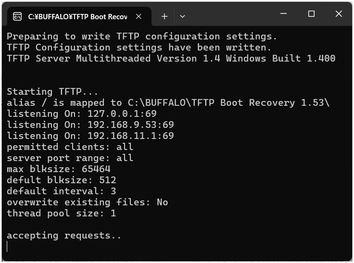This screenshot has height=263, width=354.
Task: Close the terminal window
Action: [338, 14]
